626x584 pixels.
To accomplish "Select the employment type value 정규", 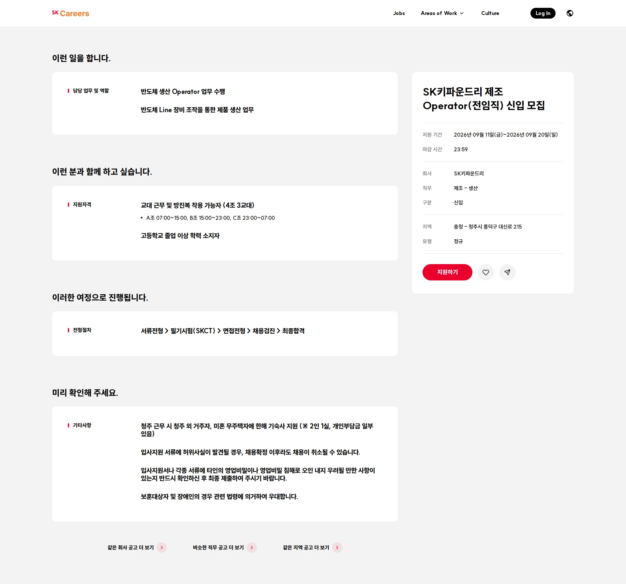I will coord(458,241).
